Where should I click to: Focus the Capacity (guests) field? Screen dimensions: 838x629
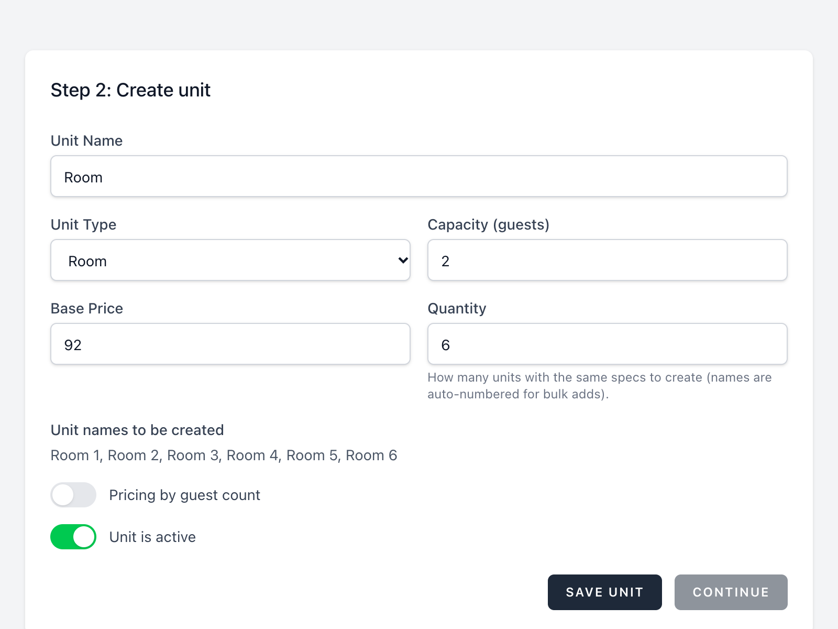click(608, 260)
